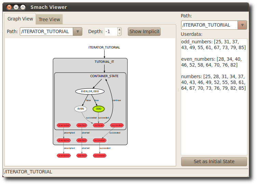
Task: Click the bottom-most preempted outcome node
Action: pos(64,156)
